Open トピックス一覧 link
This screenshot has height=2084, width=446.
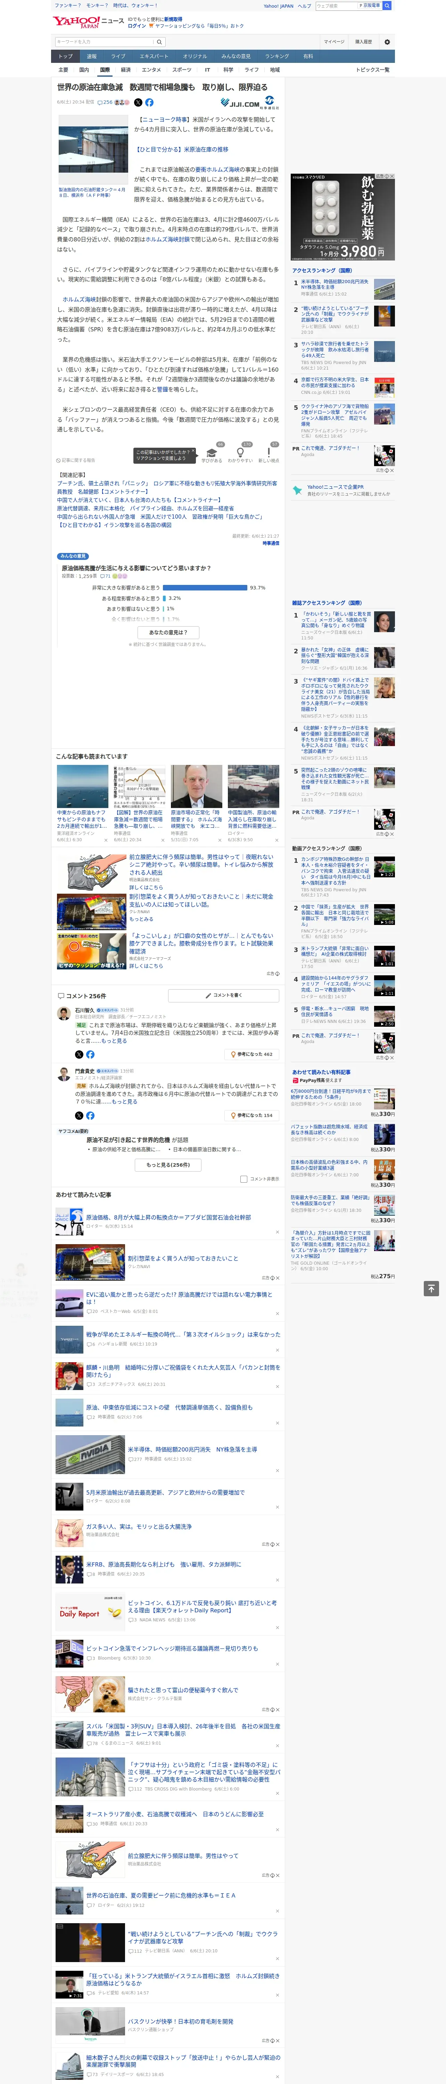pyautogui.click(x=372, y=69)
